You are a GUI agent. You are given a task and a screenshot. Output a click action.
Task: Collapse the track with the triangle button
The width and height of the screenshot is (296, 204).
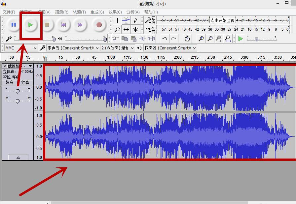coord(18,158)
